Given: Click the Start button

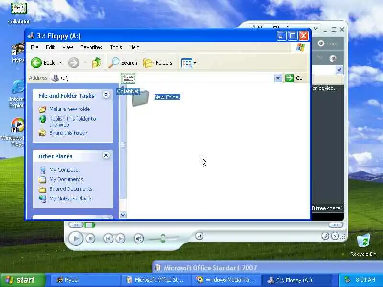Looking at the screenshot, I should 23,280.
